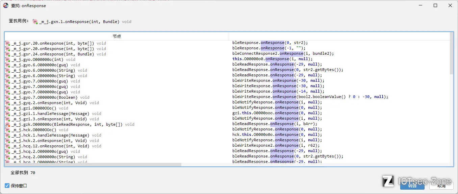Viewport: 458px width, 194px height.
Task: Click the method icon beside hcq.2.O000000o(guq)
Action: click(8, 151)
